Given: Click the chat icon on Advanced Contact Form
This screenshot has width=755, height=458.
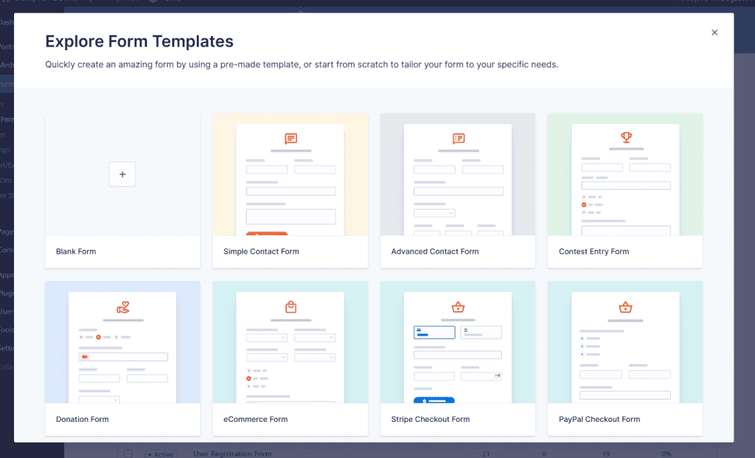Looking at the screenshot, I should pyautogui.click(x=459, y=139).
